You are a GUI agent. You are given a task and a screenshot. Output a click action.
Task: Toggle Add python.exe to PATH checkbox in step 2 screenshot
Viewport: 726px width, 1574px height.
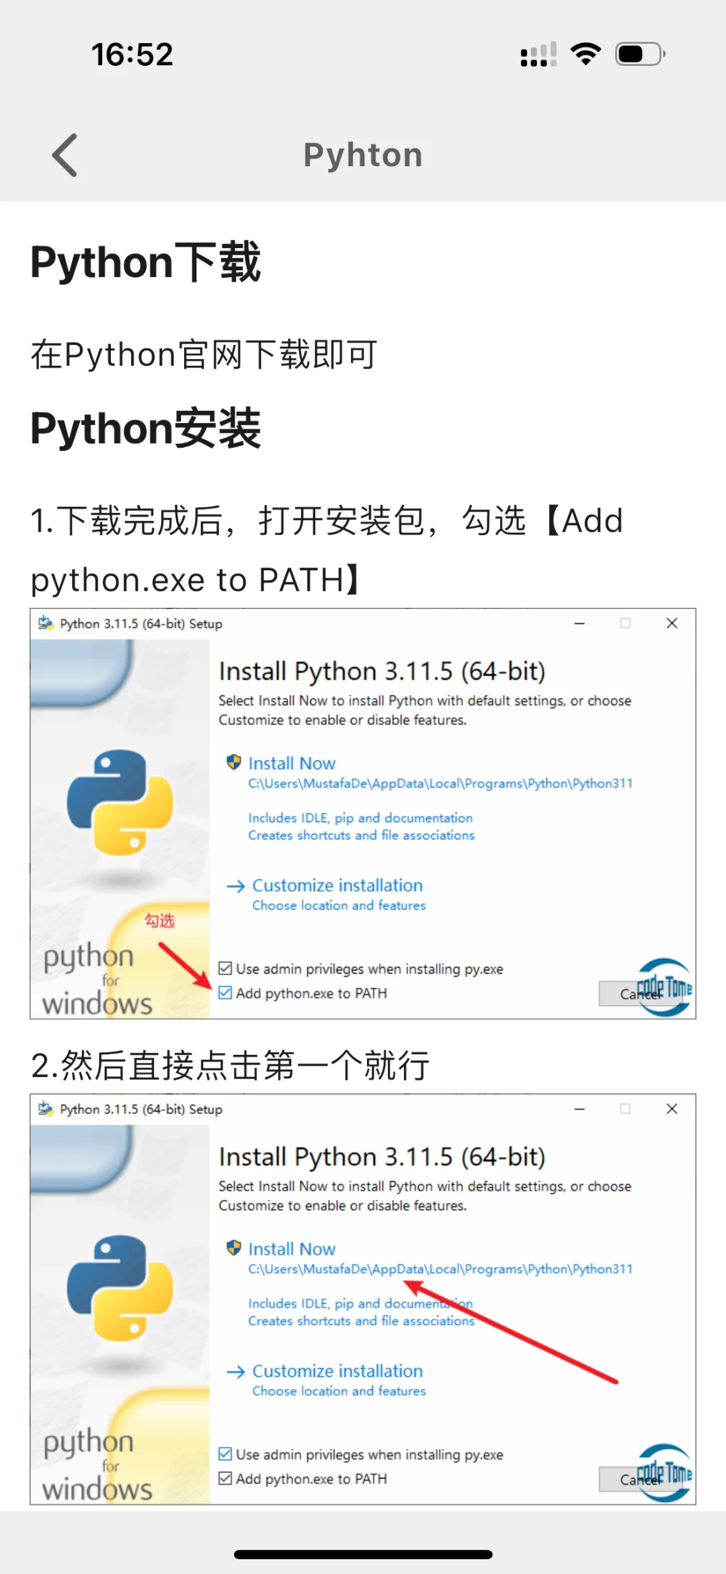point(225,1478)
